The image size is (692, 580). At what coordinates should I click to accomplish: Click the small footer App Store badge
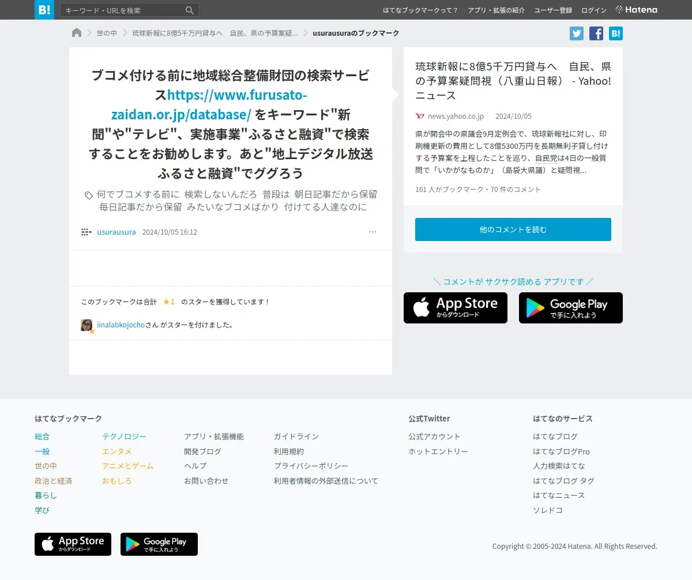(73, 544)
